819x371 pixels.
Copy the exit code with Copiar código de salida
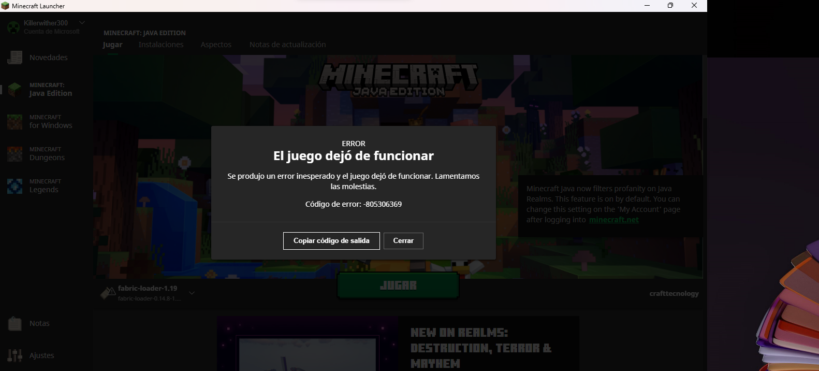click(331, 241)
